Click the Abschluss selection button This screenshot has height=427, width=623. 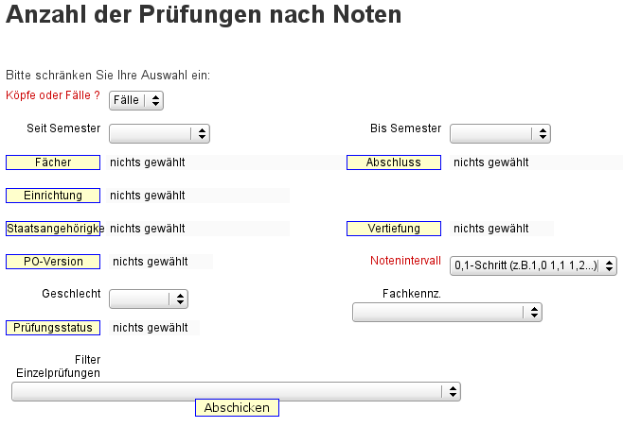394,162
